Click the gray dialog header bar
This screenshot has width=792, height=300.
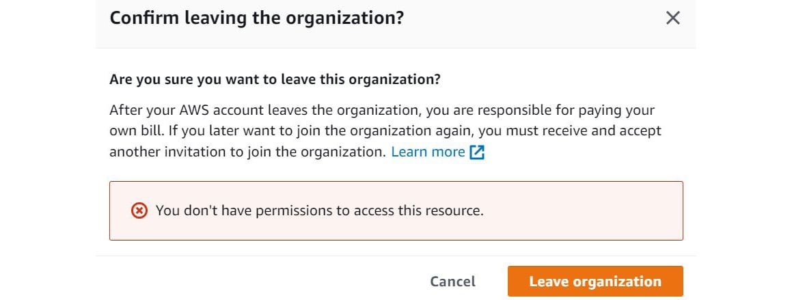396,24
